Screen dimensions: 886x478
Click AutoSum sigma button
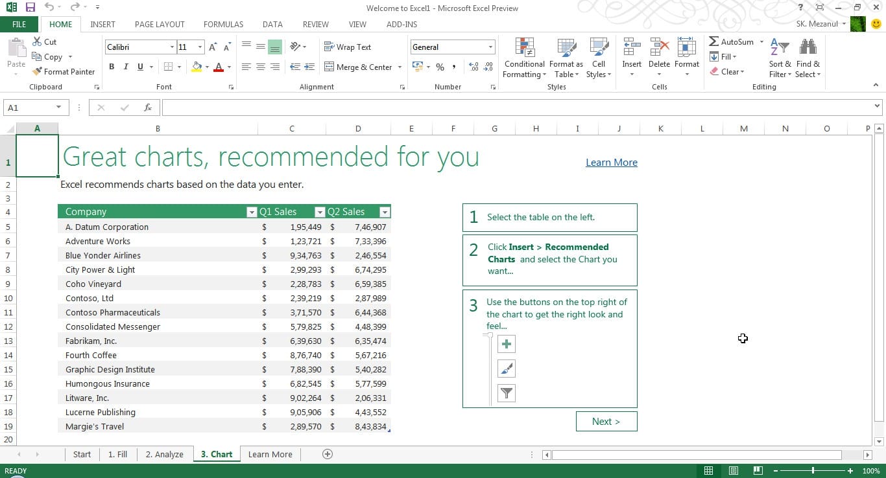[732, 41]
